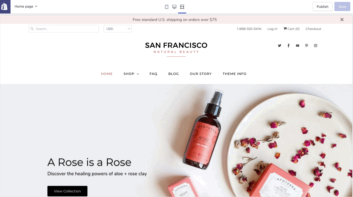This screenshot has height=197, width=353.
Task: Expand the USD currency dropdown
Action: click(x=118, y=29)
